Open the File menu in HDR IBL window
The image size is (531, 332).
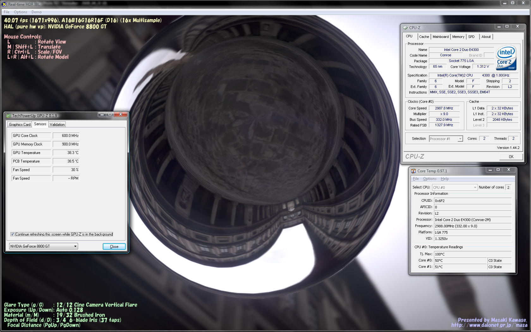pyautogui.click(x=7, y=12)
